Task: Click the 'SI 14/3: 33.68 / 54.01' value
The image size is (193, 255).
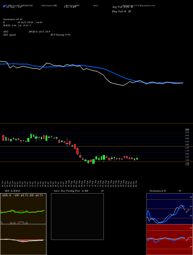Action: tap(30, 22)
